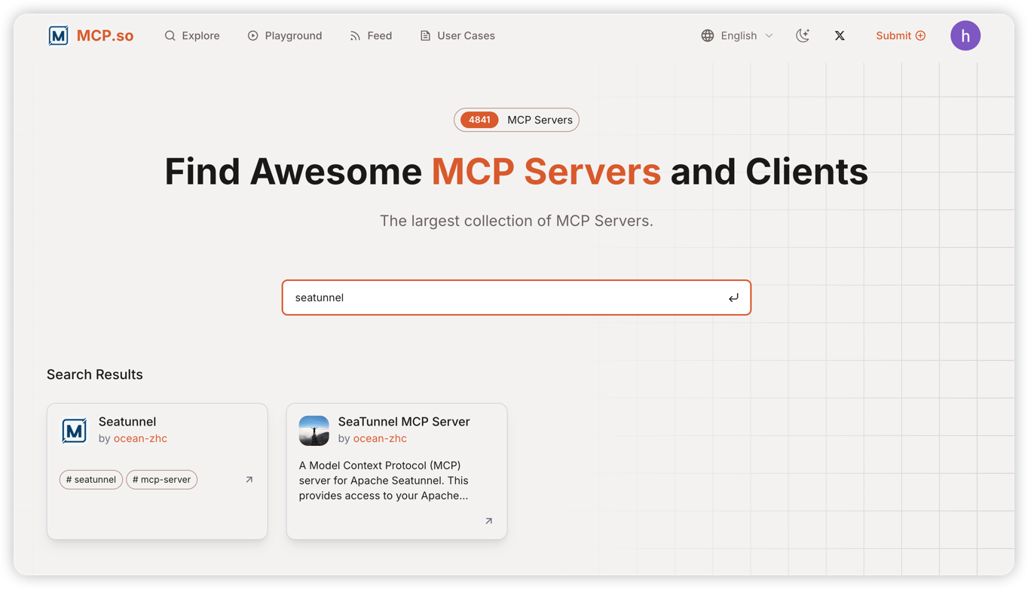Open the SeaTunnel MCP Server card arrow
Image resolution: width=1028 pixels, height=589 pixels.
488,520
